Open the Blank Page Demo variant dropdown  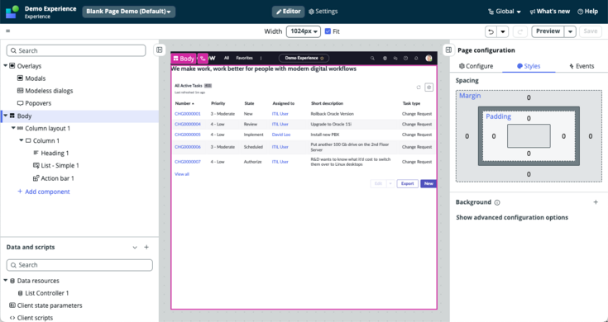(x=129, y=12)
